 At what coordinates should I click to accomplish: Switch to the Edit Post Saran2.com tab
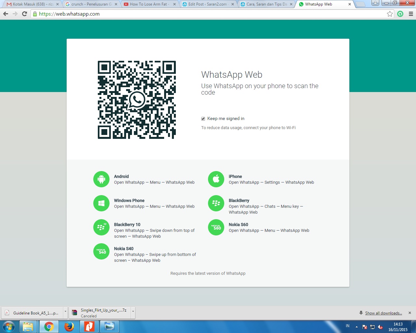coord(208,4)
